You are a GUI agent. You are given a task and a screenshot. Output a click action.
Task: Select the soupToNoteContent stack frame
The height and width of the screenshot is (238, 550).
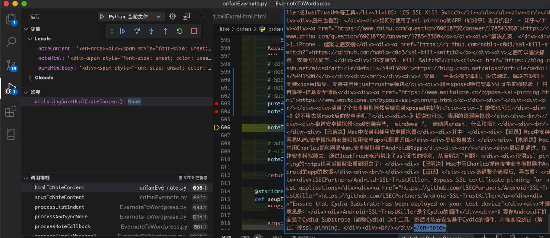pos(60,197)
